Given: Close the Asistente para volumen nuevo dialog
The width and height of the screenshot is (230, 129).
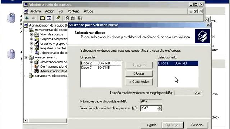Looking at the screenshot, I should coord(208,25).
